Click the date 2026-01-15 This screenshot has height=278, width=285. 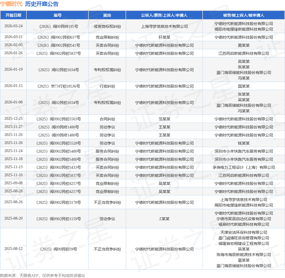pos(13,86)
